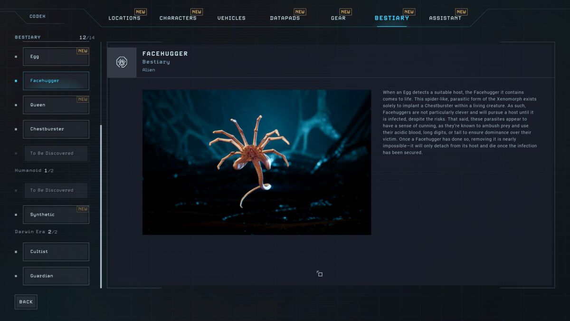Viewport: 570px width, 321px height.
Task: Click the expand image icon below picture
Action: point(320,273)
